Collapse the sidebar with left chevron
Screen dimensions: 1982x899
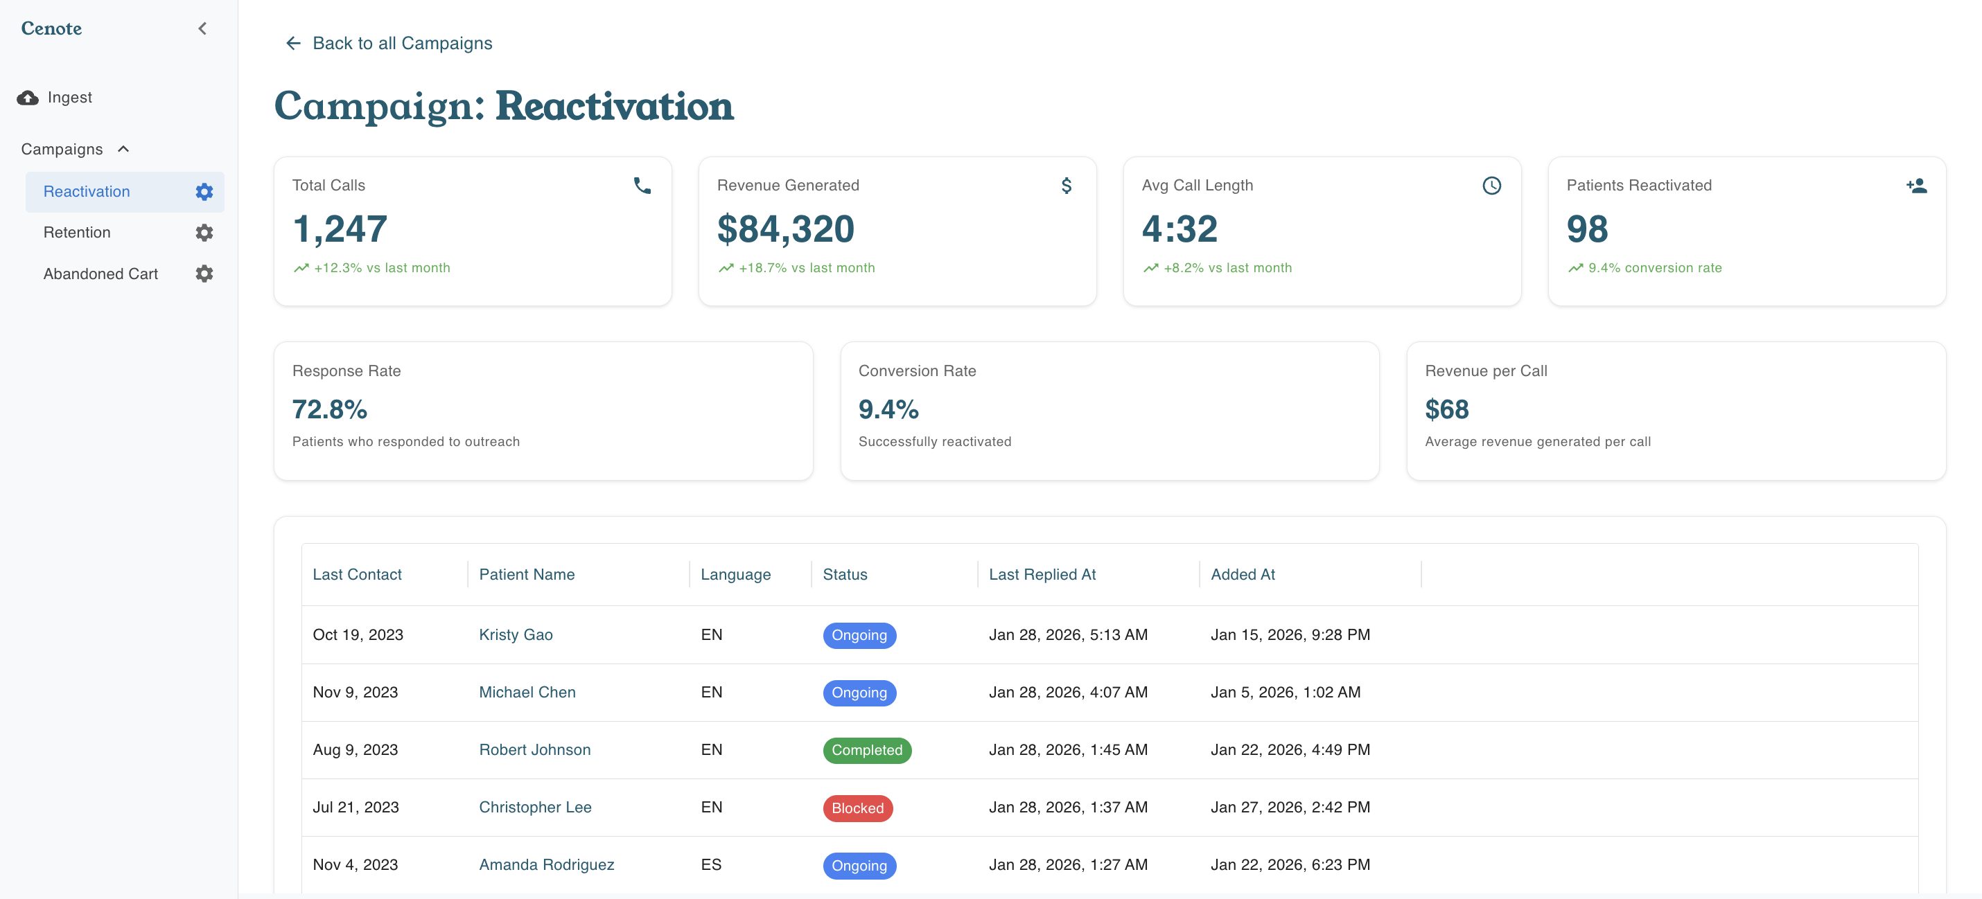coord(202,28)
